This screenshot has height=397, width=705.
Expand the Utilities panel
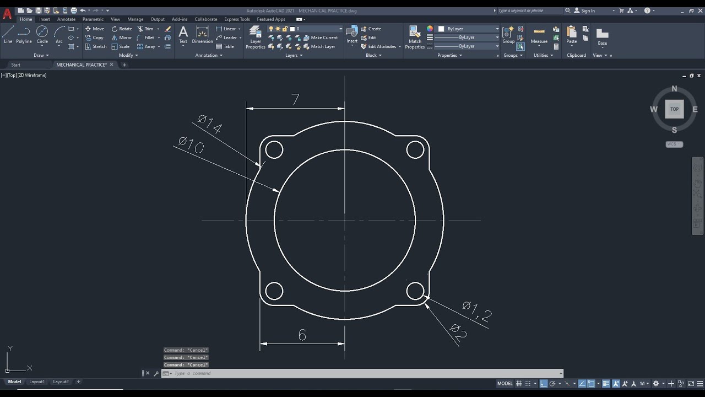point(543,55)
